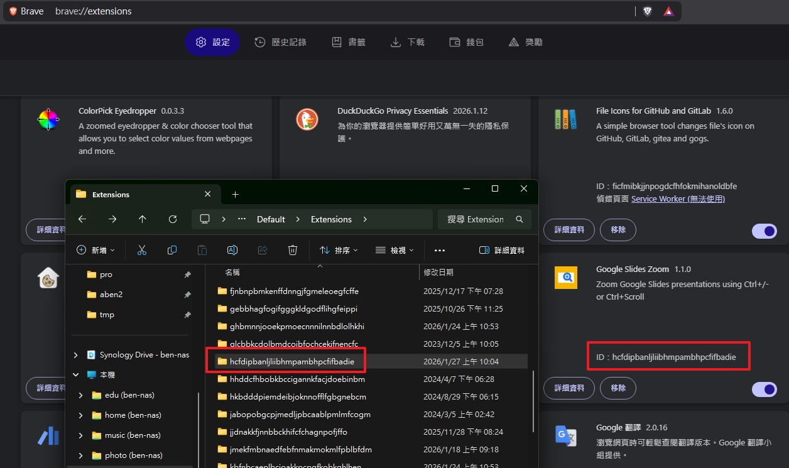Click the chevron after Extensions in Explorer breadcrumb

[x=365, y=219]
